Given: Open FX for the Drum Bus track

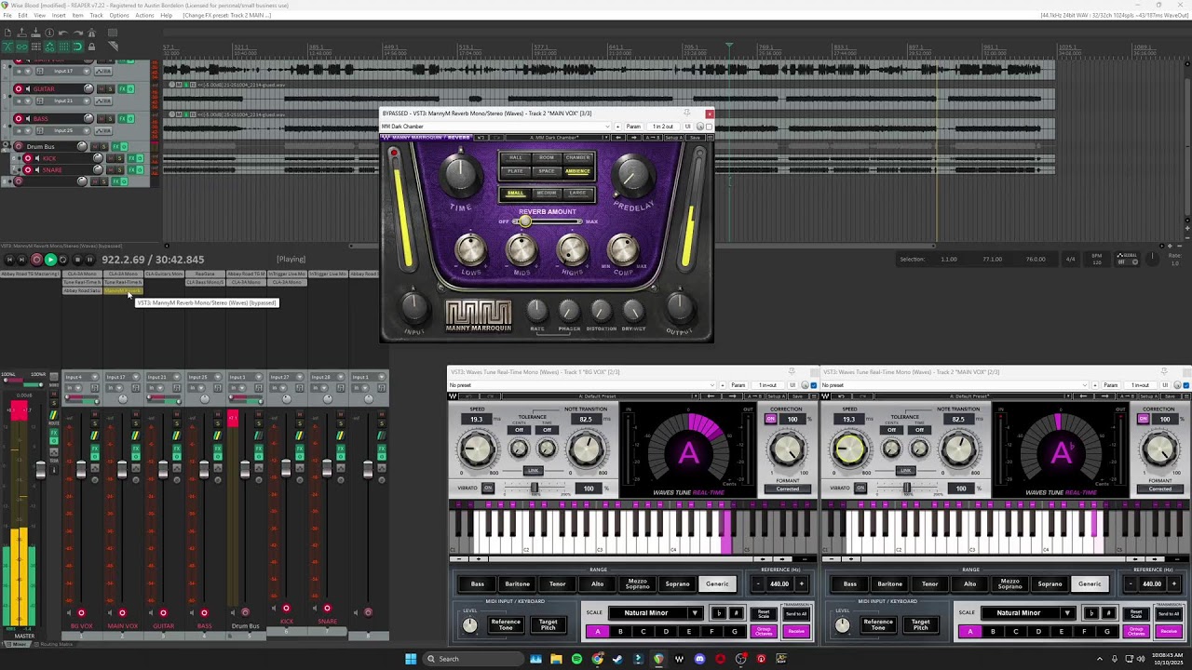Looking at the screenshot, I should [x=115, y=147].
